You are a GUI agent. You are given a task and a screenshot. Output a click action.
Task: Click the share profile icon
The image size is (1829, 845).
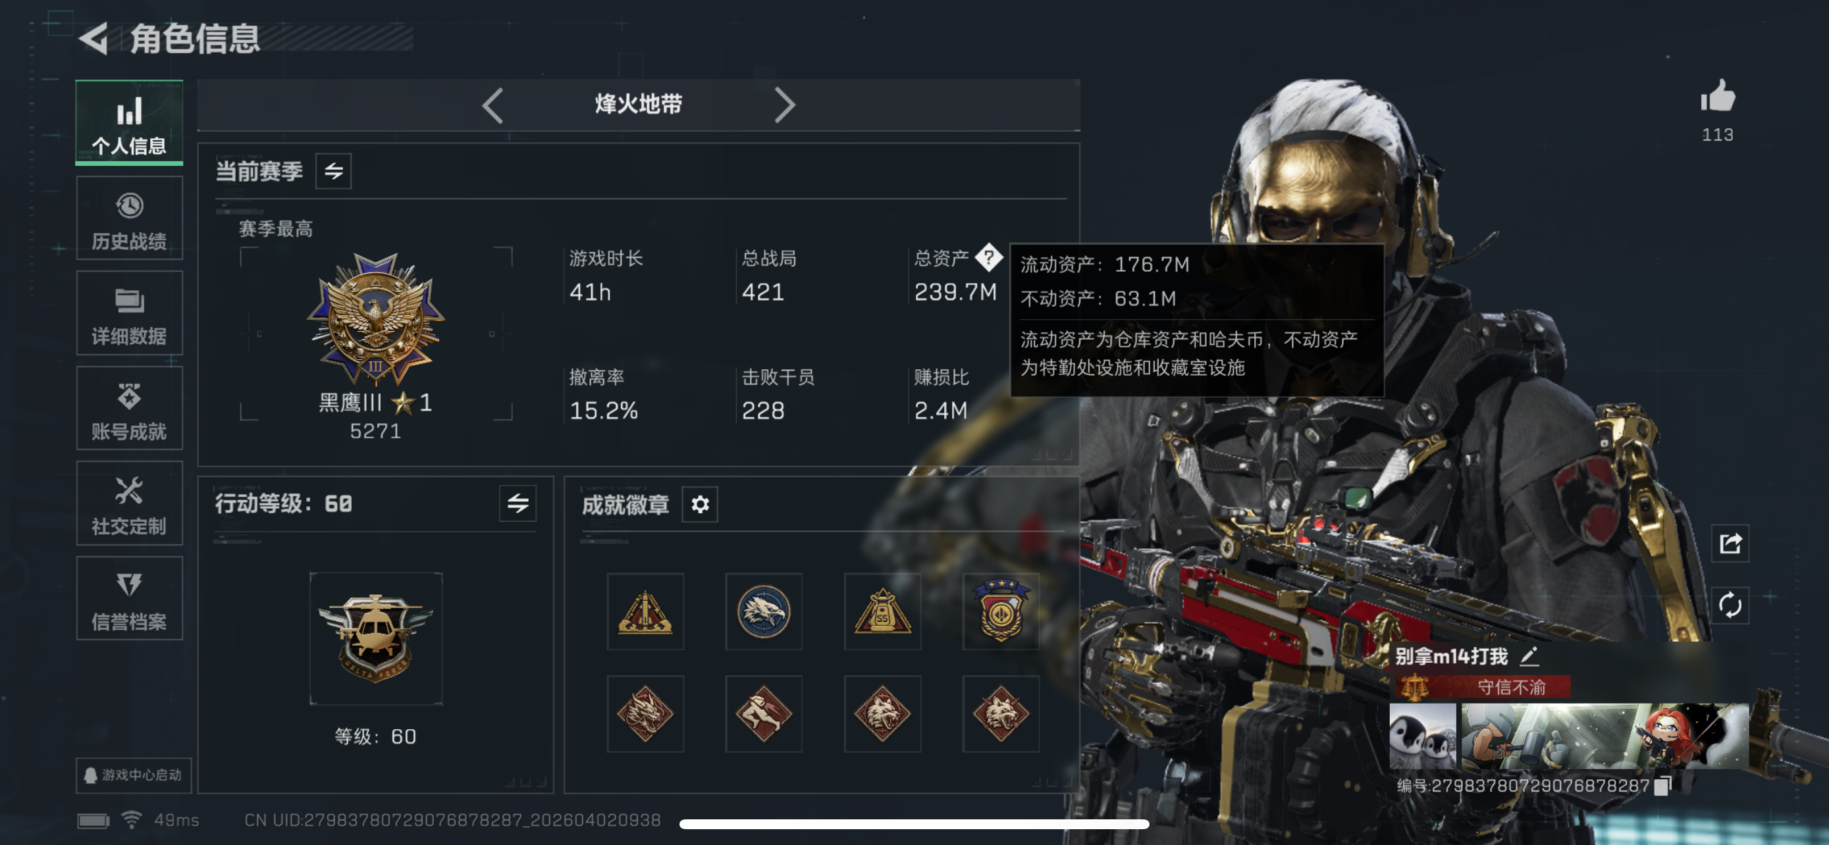coord(1730,544)
